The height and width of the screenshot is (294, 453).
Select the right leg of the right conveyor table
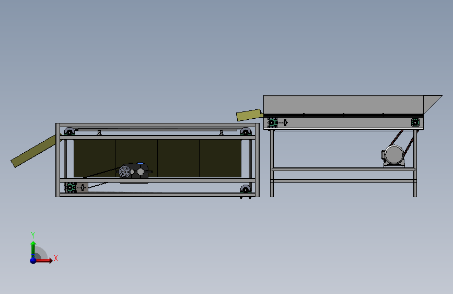click(x=415, y=164)
